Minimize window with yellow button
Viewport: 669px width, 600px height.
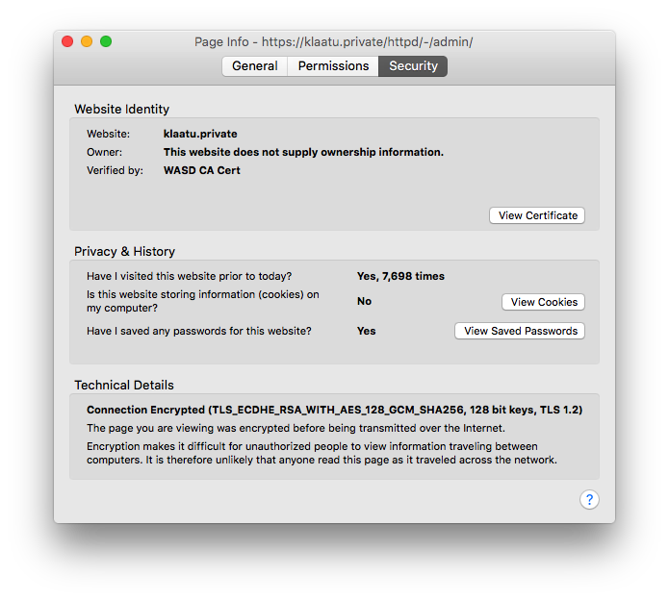coord(87,41)
